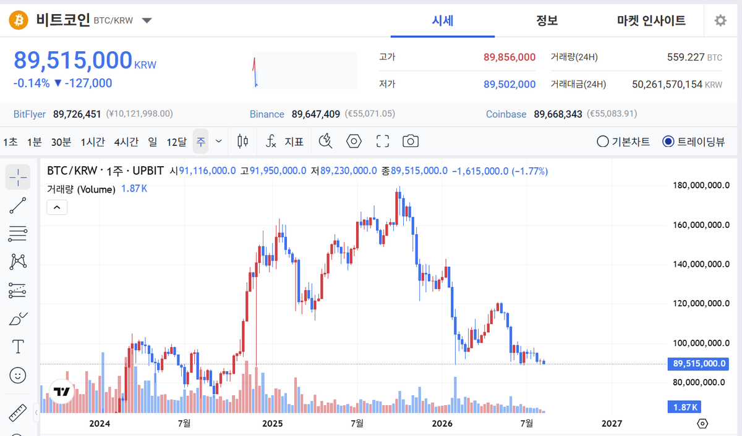The height and width of the screenshot is (436, 742).
Task: Click the current price 89,515,000
Action: click(x=73, y=61)
